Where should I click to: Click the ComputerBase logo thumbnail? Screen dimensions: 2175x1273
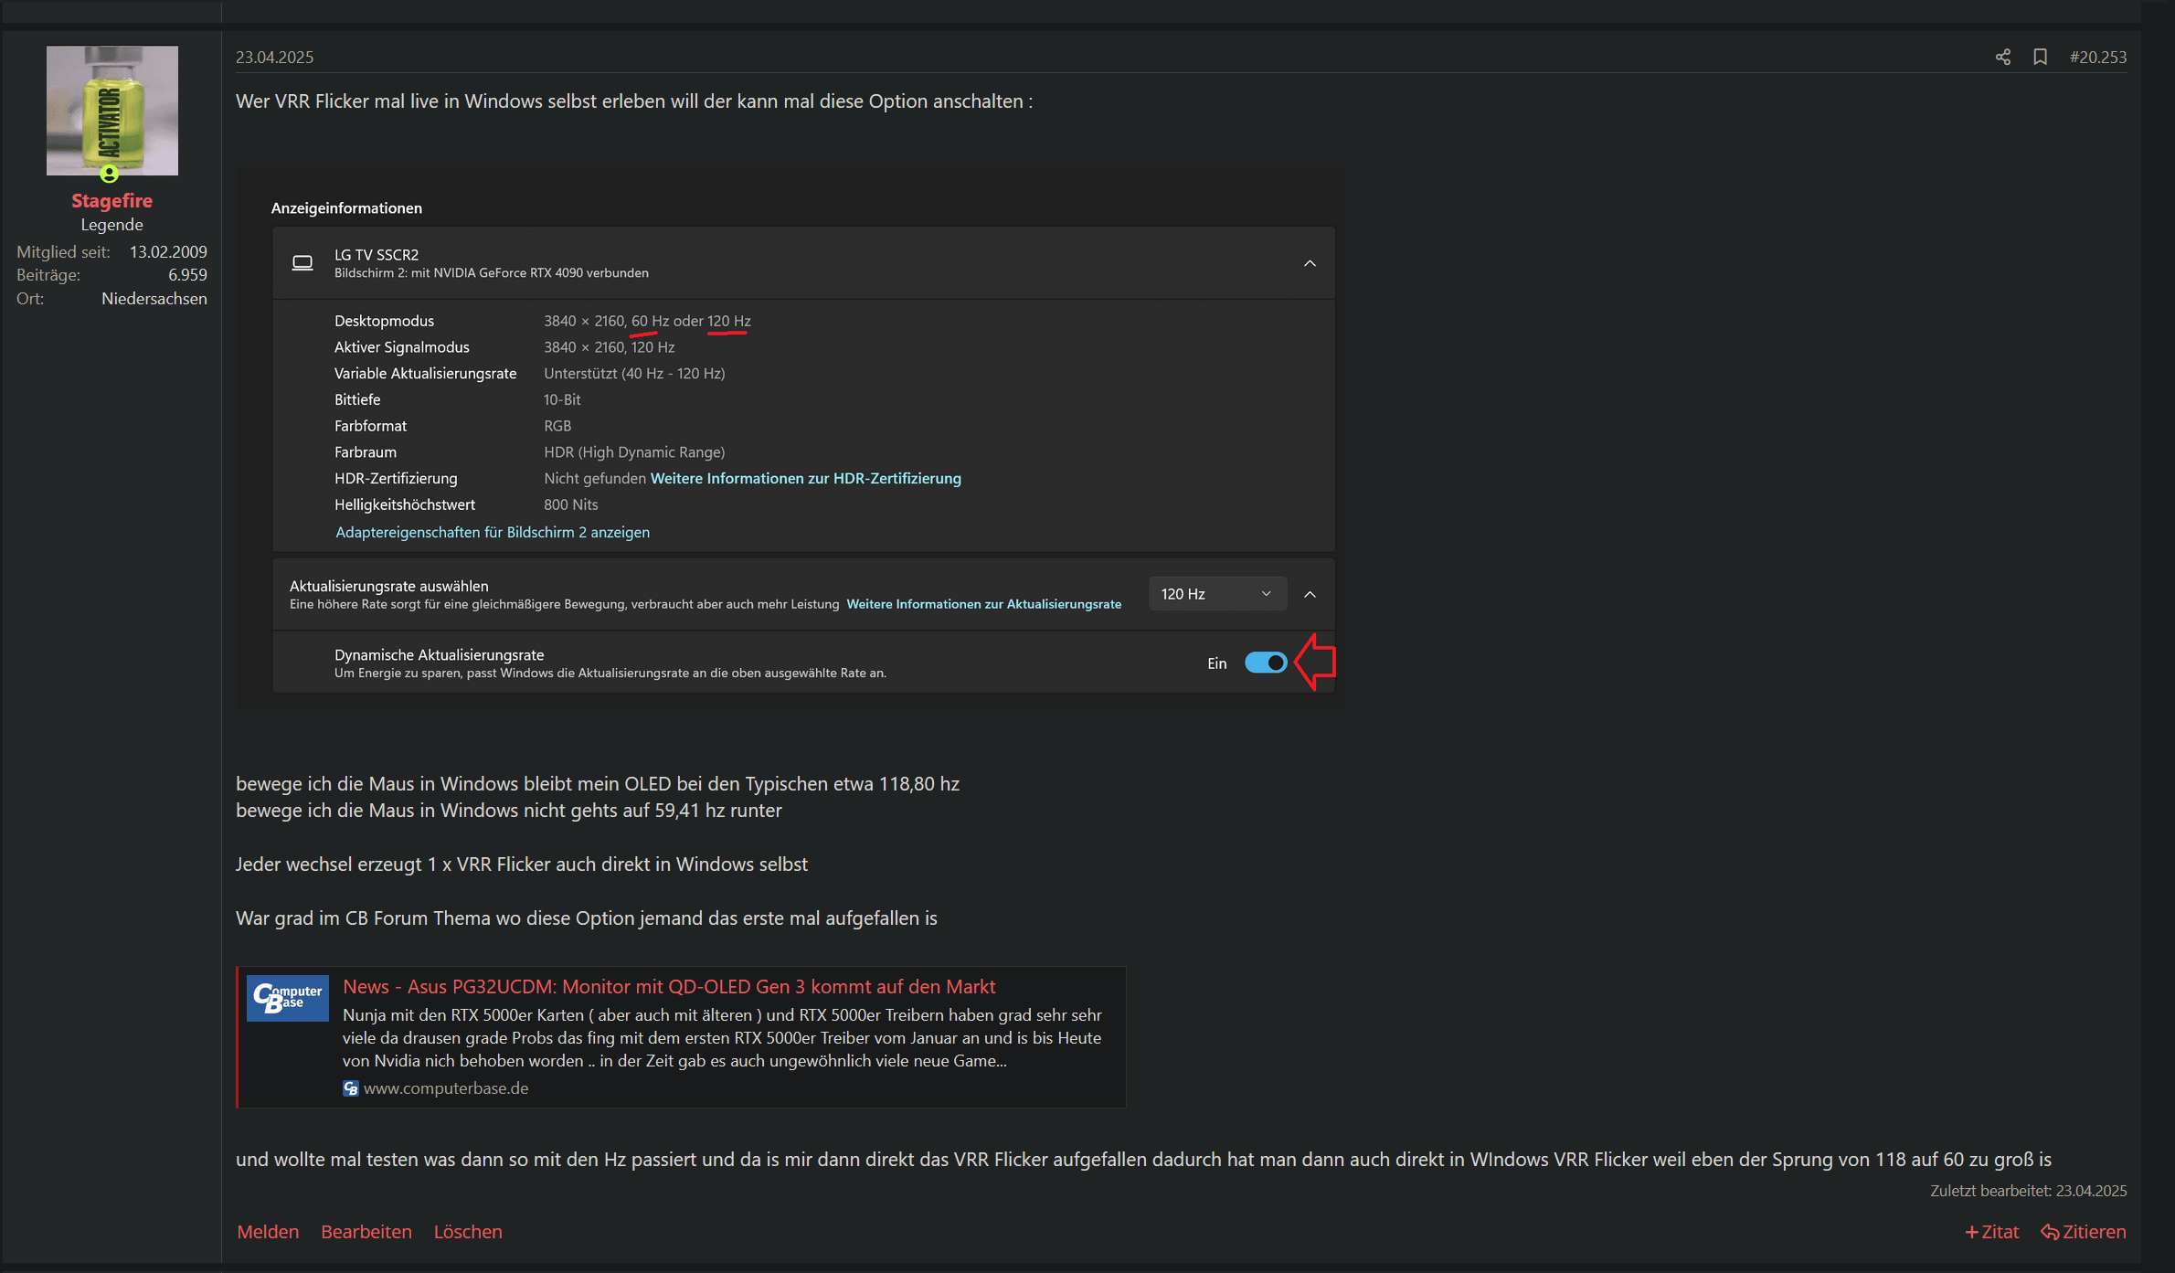tap(287, 998)
